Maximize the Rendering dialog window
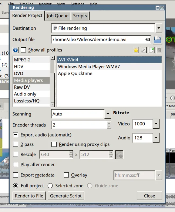This screenshot has width=175, height=212. [157, 8]
